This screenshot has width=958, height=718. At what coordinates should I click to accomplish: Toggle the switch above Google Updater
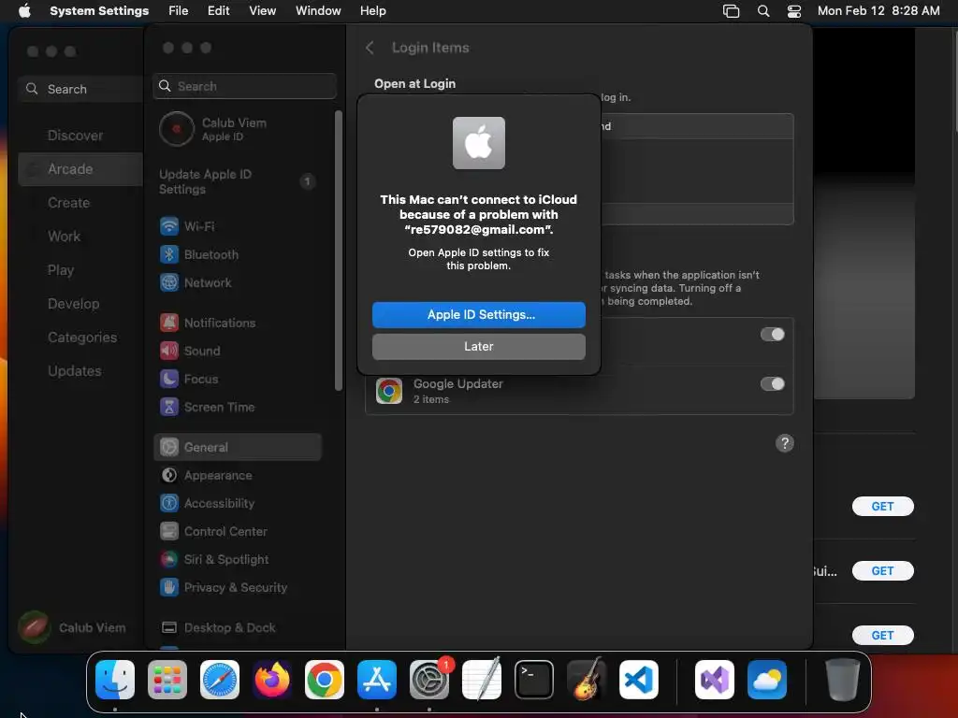pos(772,335)
